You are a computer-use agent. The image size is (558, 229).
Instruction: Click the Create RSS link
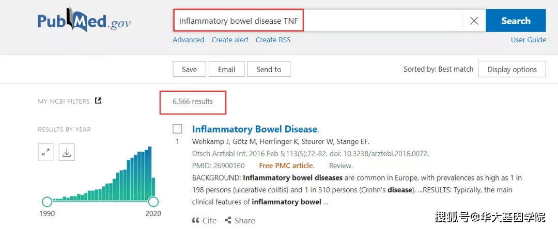pyautogui.click(x=273, y=40)
